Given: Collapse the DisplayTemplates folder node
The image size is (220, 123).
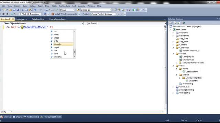Looking at the screenshot, I should [x=179, y=78].
